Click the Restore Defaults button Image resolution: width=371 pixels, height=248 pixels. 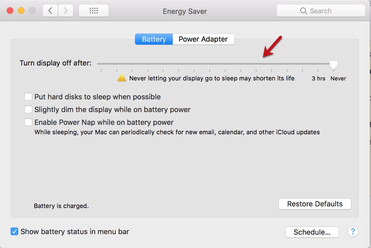315,204
